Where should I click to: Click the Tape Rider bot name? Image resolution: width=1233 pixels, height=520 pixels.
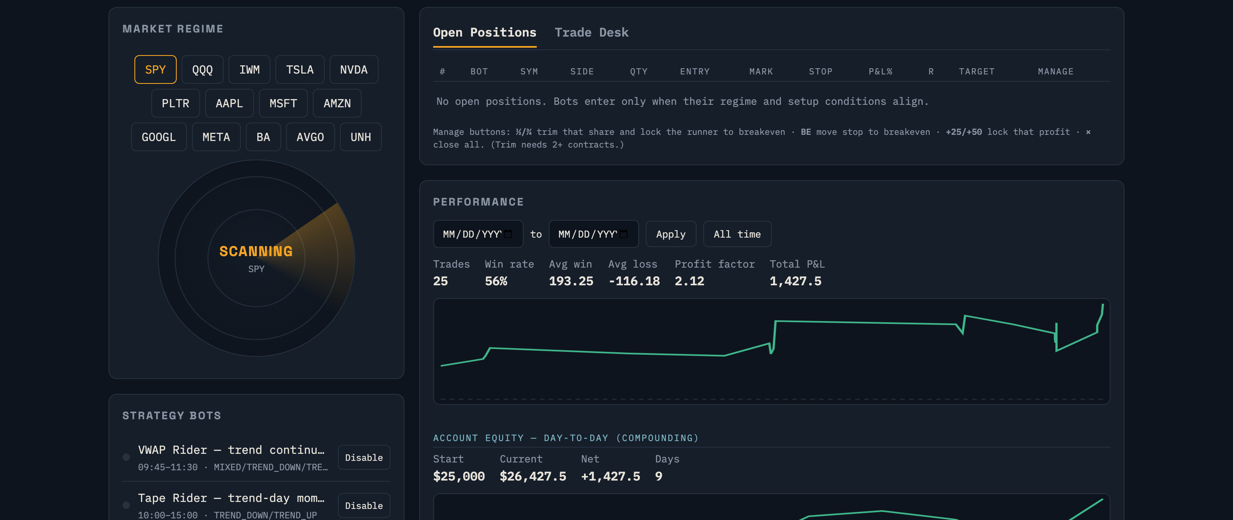[231, 498]
